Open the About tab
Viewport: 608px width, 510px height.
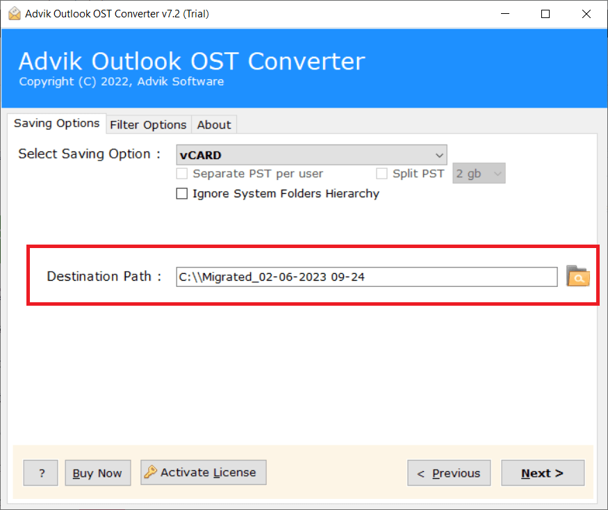click(214, 125)
